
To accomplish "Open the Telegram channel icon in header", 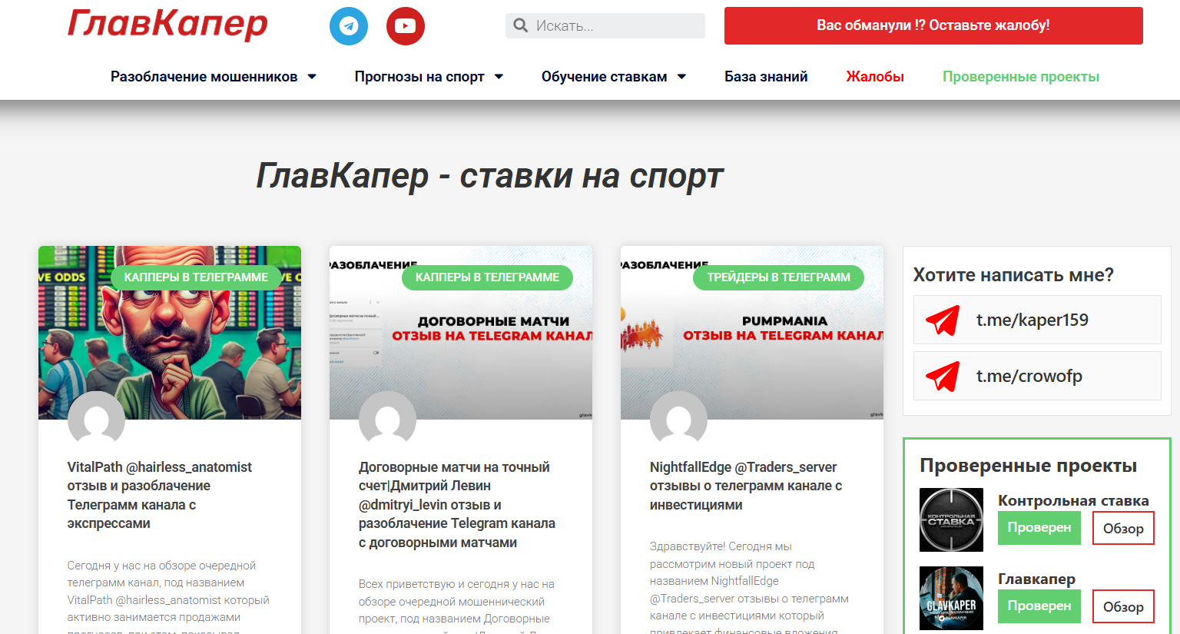I will tap(349, 25).
